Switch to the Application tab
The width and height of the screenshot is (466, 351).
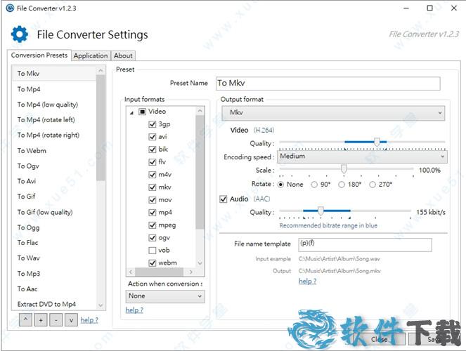[91, 55]
